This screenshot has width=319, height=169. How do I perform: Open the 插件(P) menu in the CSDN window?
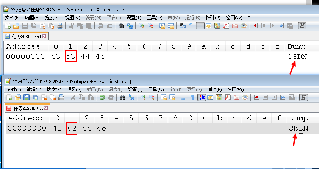pos(213,18)
